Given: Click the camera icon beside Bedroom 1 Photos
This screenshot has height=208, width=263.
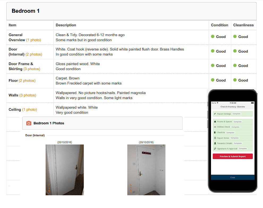Looking at the screenshot, I should tap(29, 123).
